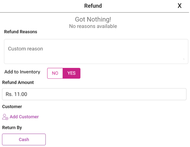Click the Refund Reasons section label
Viewport: 190px width, 147px height.
point(20,32)
